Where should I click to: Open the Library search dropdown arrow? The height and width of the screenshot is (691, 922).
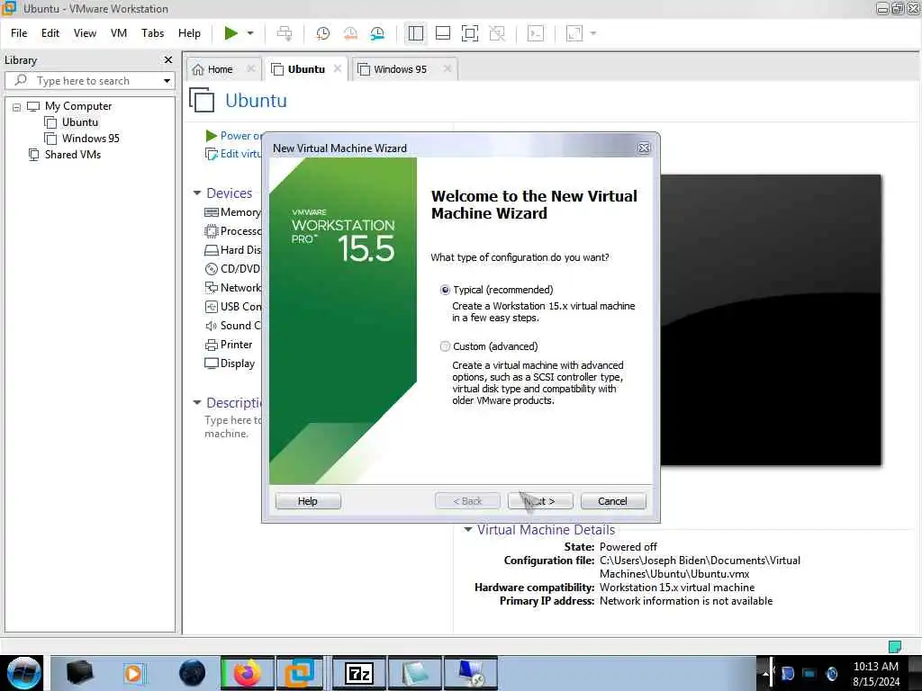167,80
